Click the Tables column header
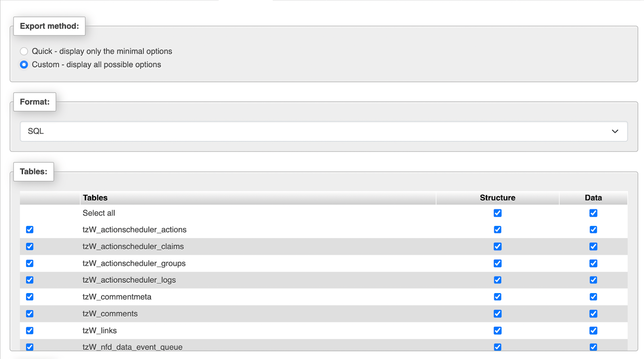Viewport: 644px width, 359px height. click(95, 198)
